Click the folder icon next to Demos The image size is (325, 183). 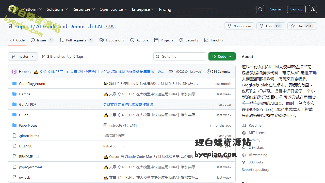click(x=14, y=94)
